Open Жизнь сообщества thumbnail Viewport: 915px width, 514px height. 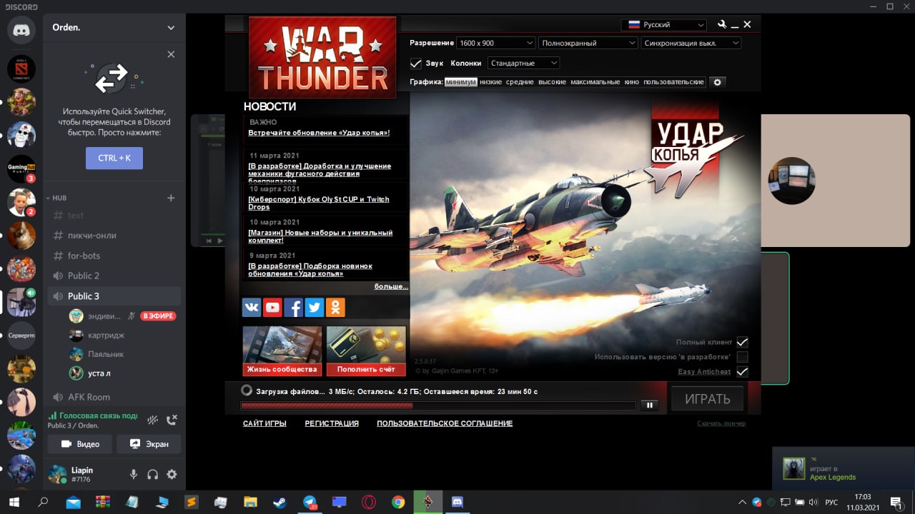[282, 351]
